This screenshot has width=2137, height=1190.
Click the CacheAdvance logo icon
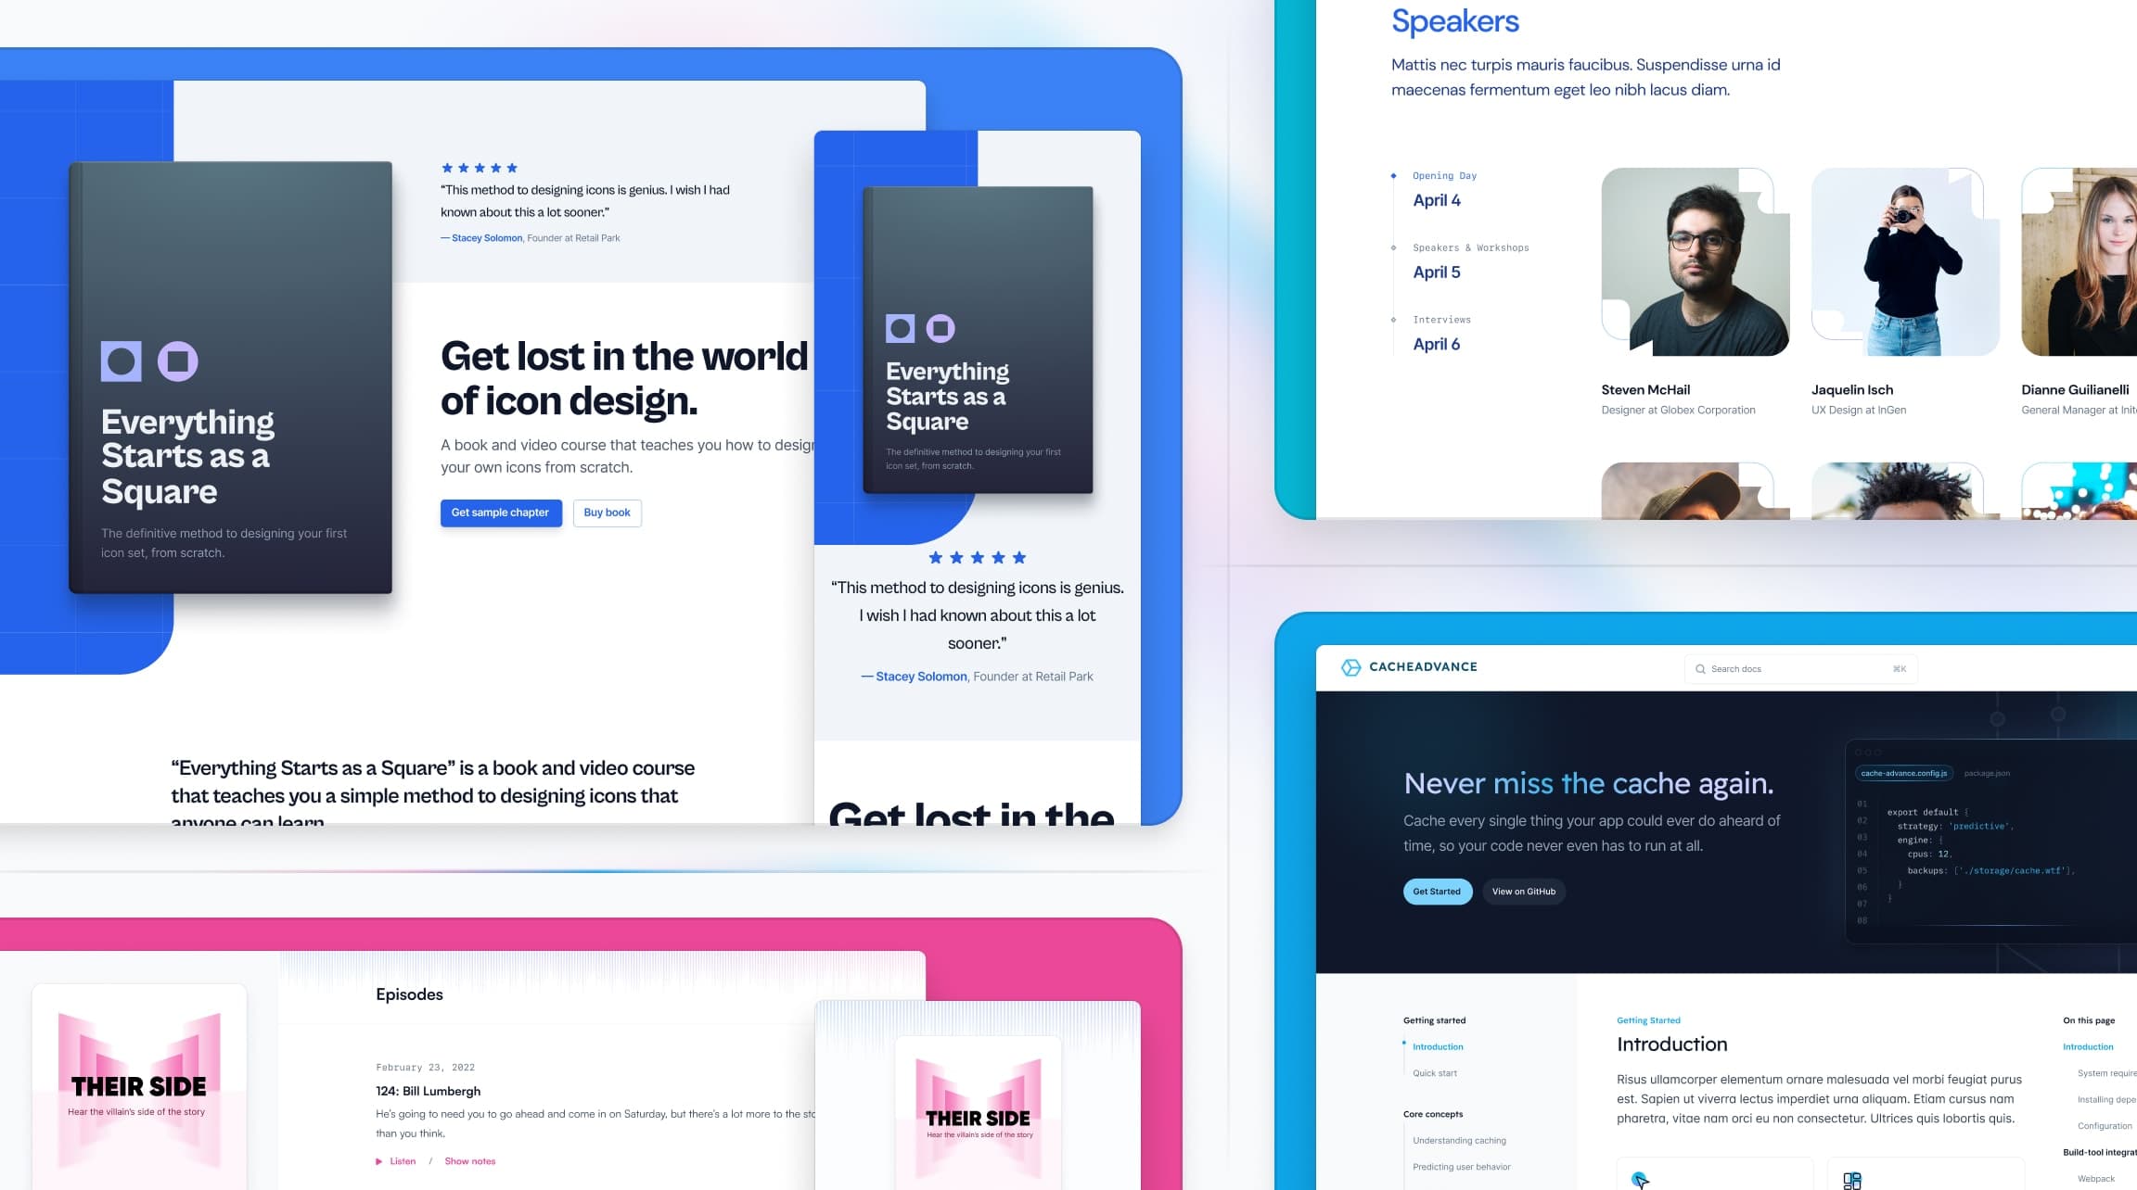[1348, 666]
